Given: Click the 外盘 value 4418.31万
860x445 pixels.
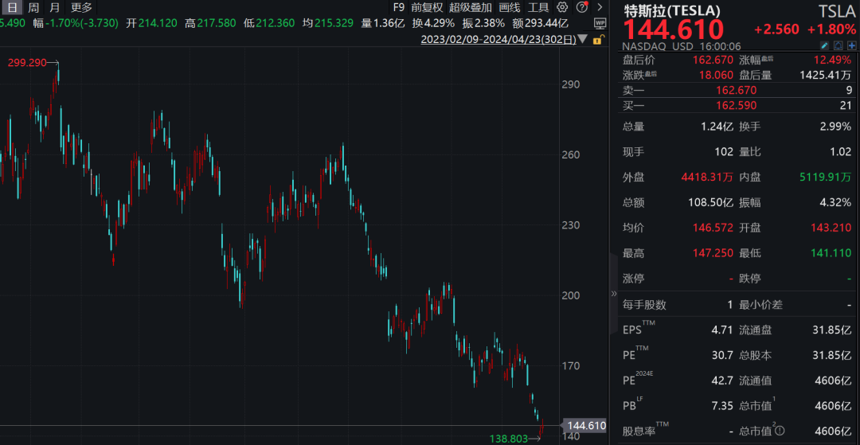Looking at the screenshot, I should tap(707, 177).
